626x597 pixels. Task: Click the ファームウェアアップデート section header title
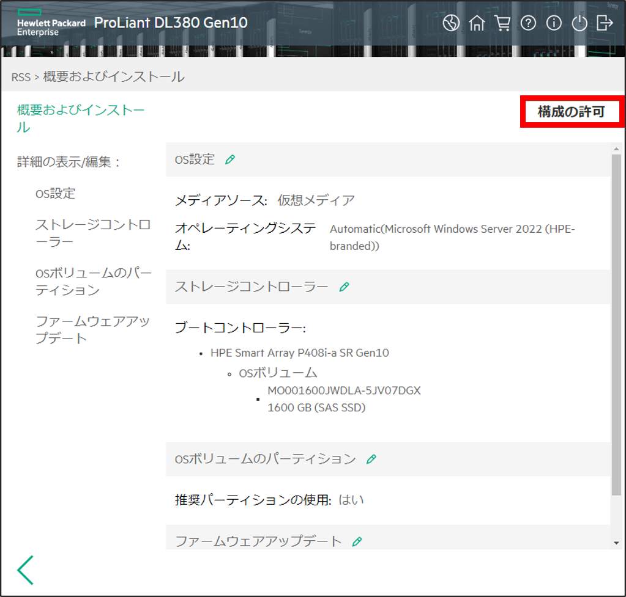click(x=258, y=541)
